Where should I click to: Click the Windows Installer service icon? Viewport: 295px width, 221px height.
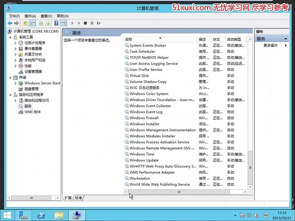pyautogui.click(x=127, y=124)
